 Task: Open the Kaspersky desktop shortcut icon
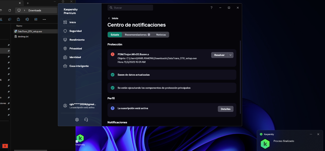pos(80,140)
